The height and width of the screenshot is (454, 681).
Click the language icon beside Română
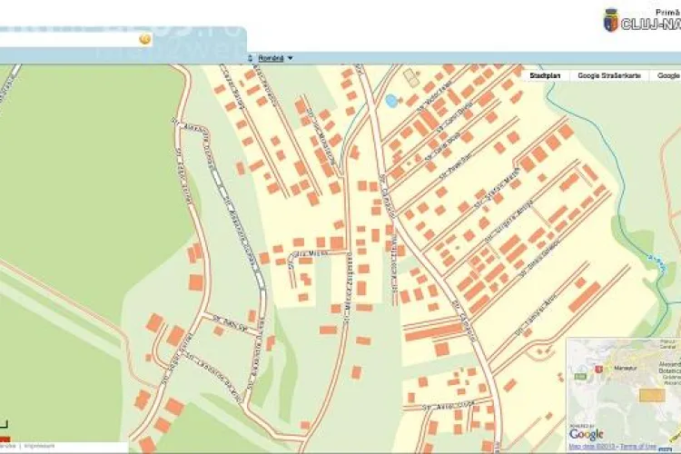point(251,58)
